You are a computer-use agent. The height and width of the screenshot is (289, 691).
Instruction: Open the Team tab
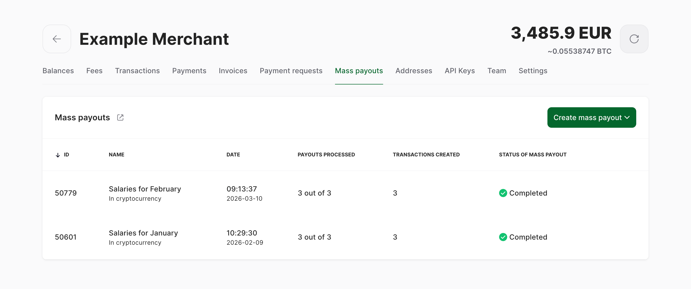(496, 71)
